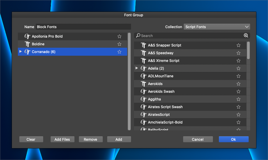Click the OpenType icon beside Aggitha

[144, 99]
